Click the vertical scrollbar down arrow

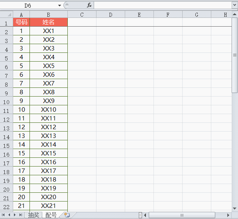pos(234,209)
